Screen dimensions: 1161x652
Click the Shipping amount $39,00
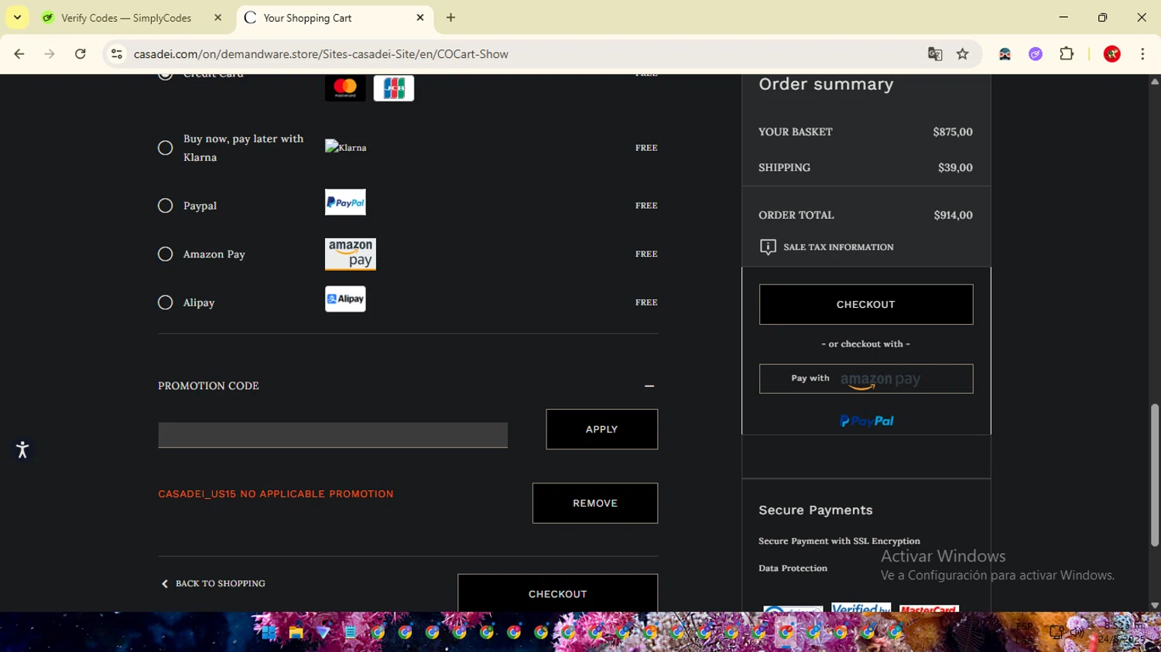[x=955, y=168]
